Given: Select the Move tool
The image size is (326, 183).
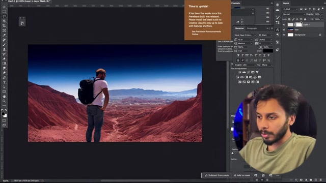Looking at the screenshot, I should click(4, 7).
